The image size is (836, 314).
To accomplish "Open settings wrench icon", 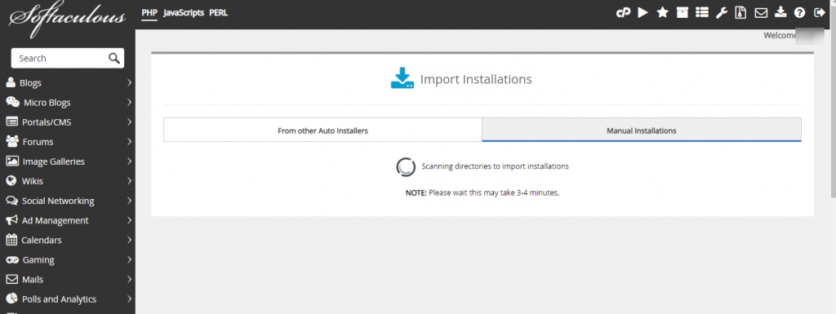I will click(722, 12).
